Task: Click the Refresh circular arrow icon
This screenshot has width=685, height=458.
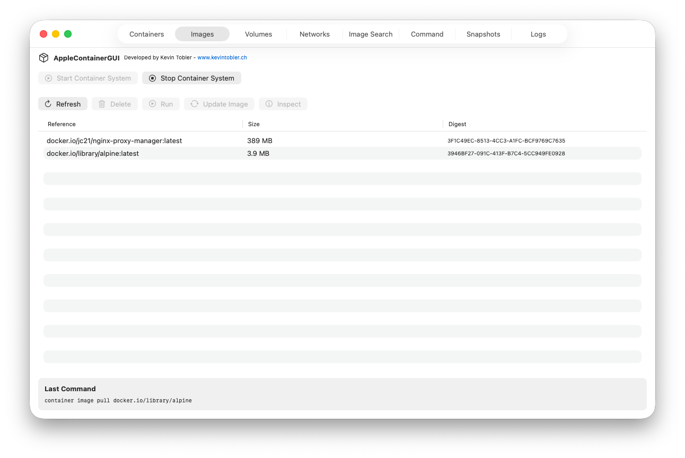Action: [48, 104]
